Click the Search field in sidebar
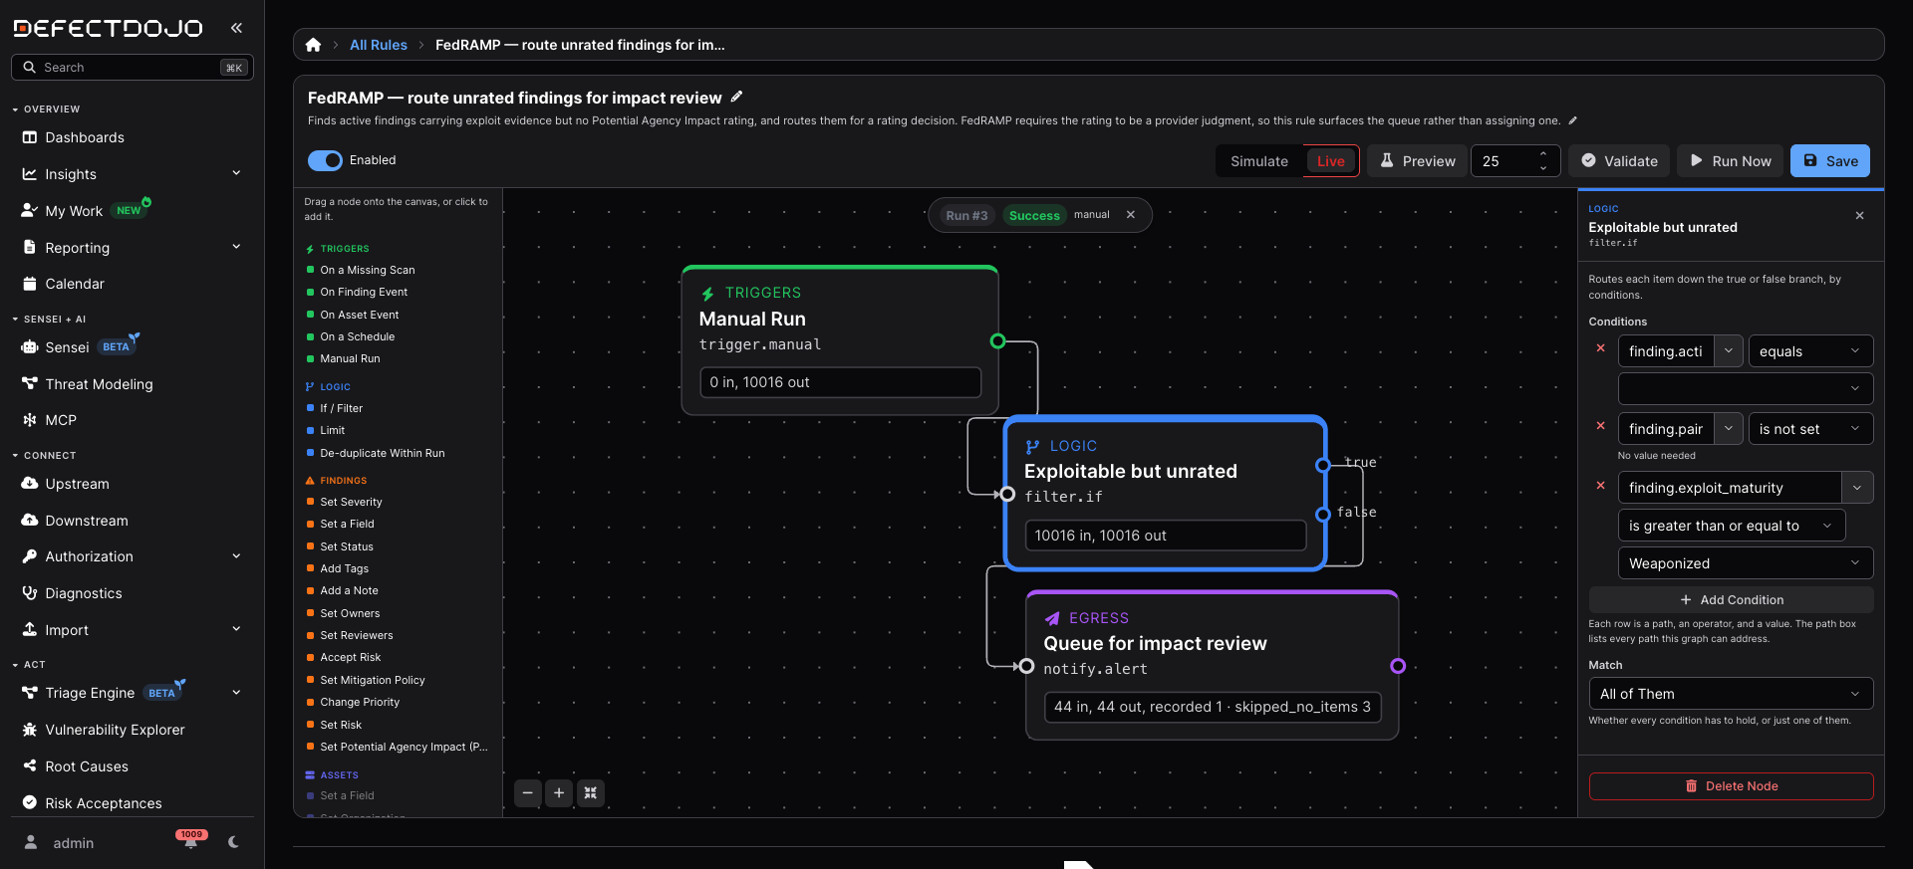The width and height of the screenshot is (1913, 869). click(133, 68)
